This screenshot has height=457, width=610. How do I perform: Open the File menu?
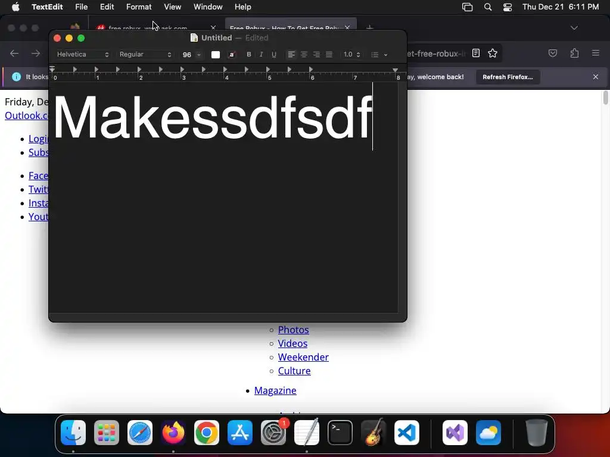pos(81,7)
